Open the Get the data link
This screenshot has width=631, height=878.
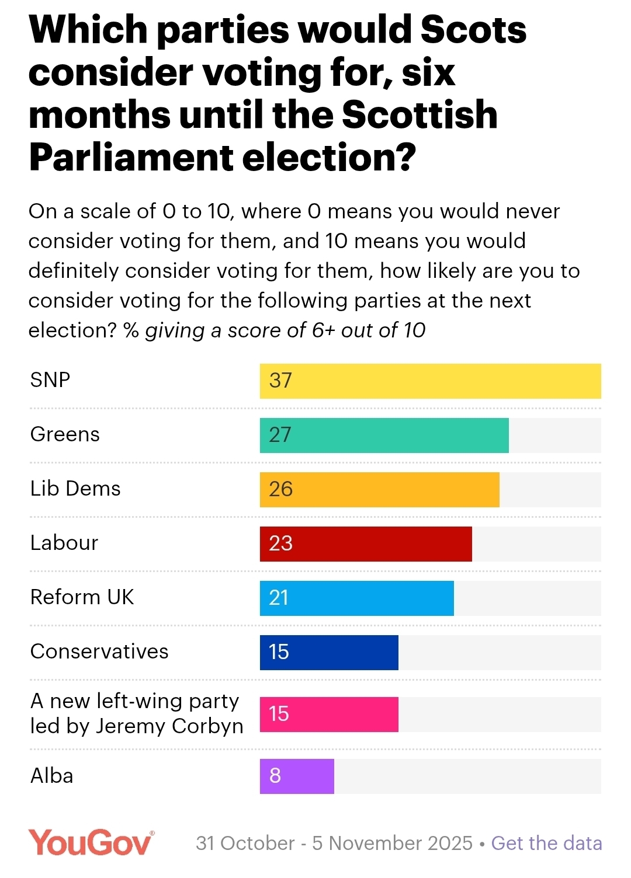(546, 843)
